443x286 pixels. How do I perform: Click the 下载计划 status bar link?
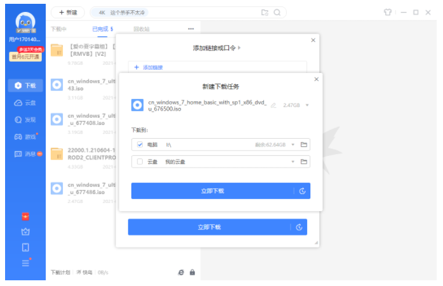[x=60, y=273]
